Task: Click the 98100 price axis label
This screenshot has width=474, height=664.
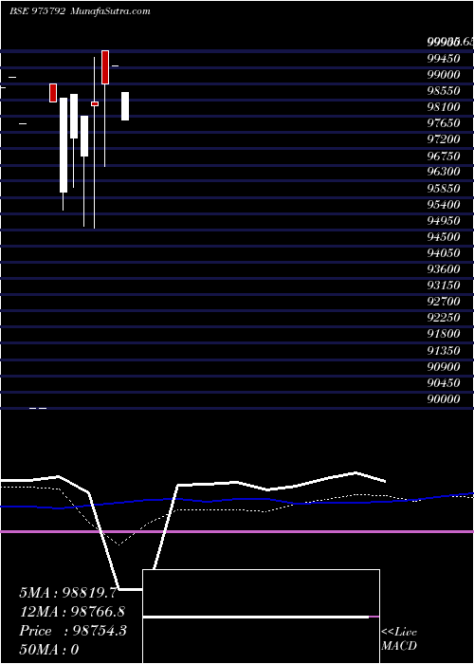Action: coord(444,106)
